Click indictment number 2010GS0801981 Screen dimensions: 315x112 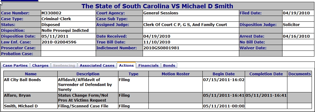pyautogui.click(x=161, y=48)
